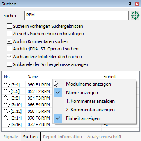Click the signal icon of row [3:14]
The image size is (141, 141).
(x=7, y=118)
